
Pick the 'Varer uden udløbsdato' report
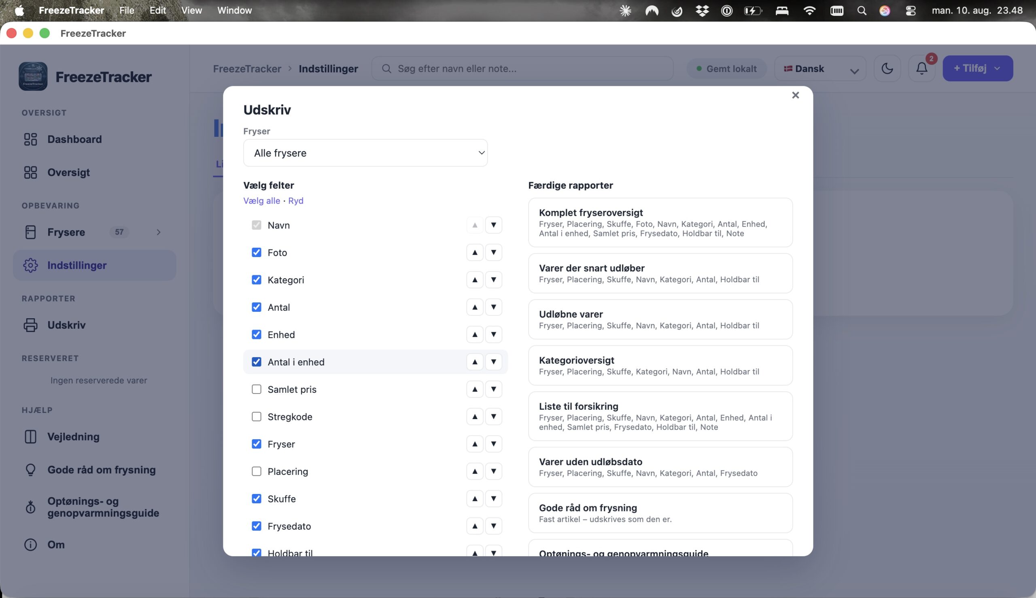[x=660, y=467]
